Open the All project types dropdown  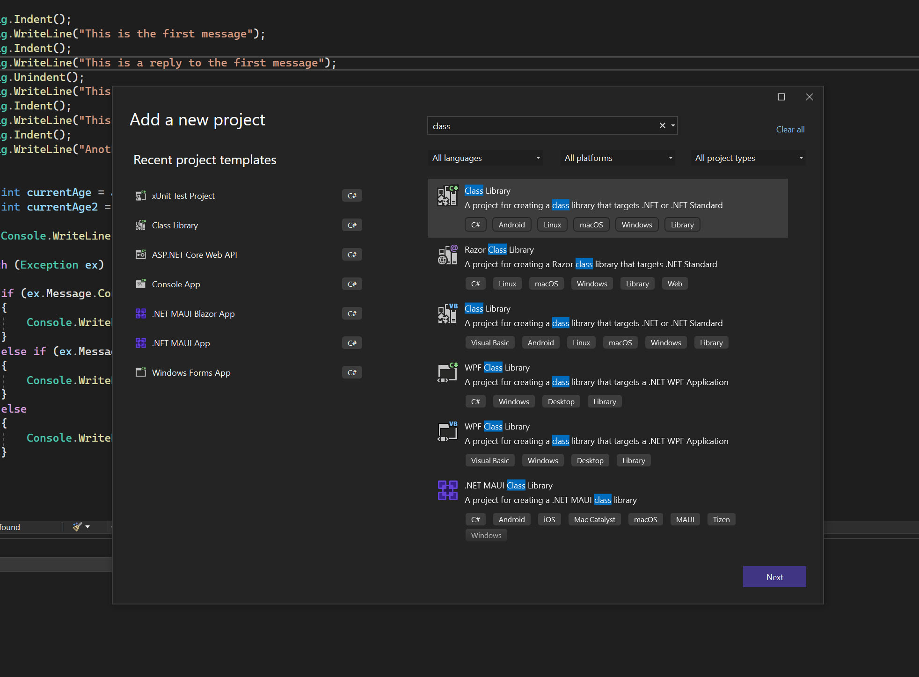point(749,158)
